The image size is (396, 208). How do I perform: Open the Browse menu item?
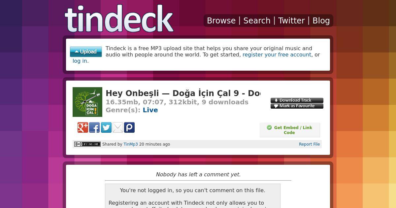pyautogui.click(x=221, y=20)
